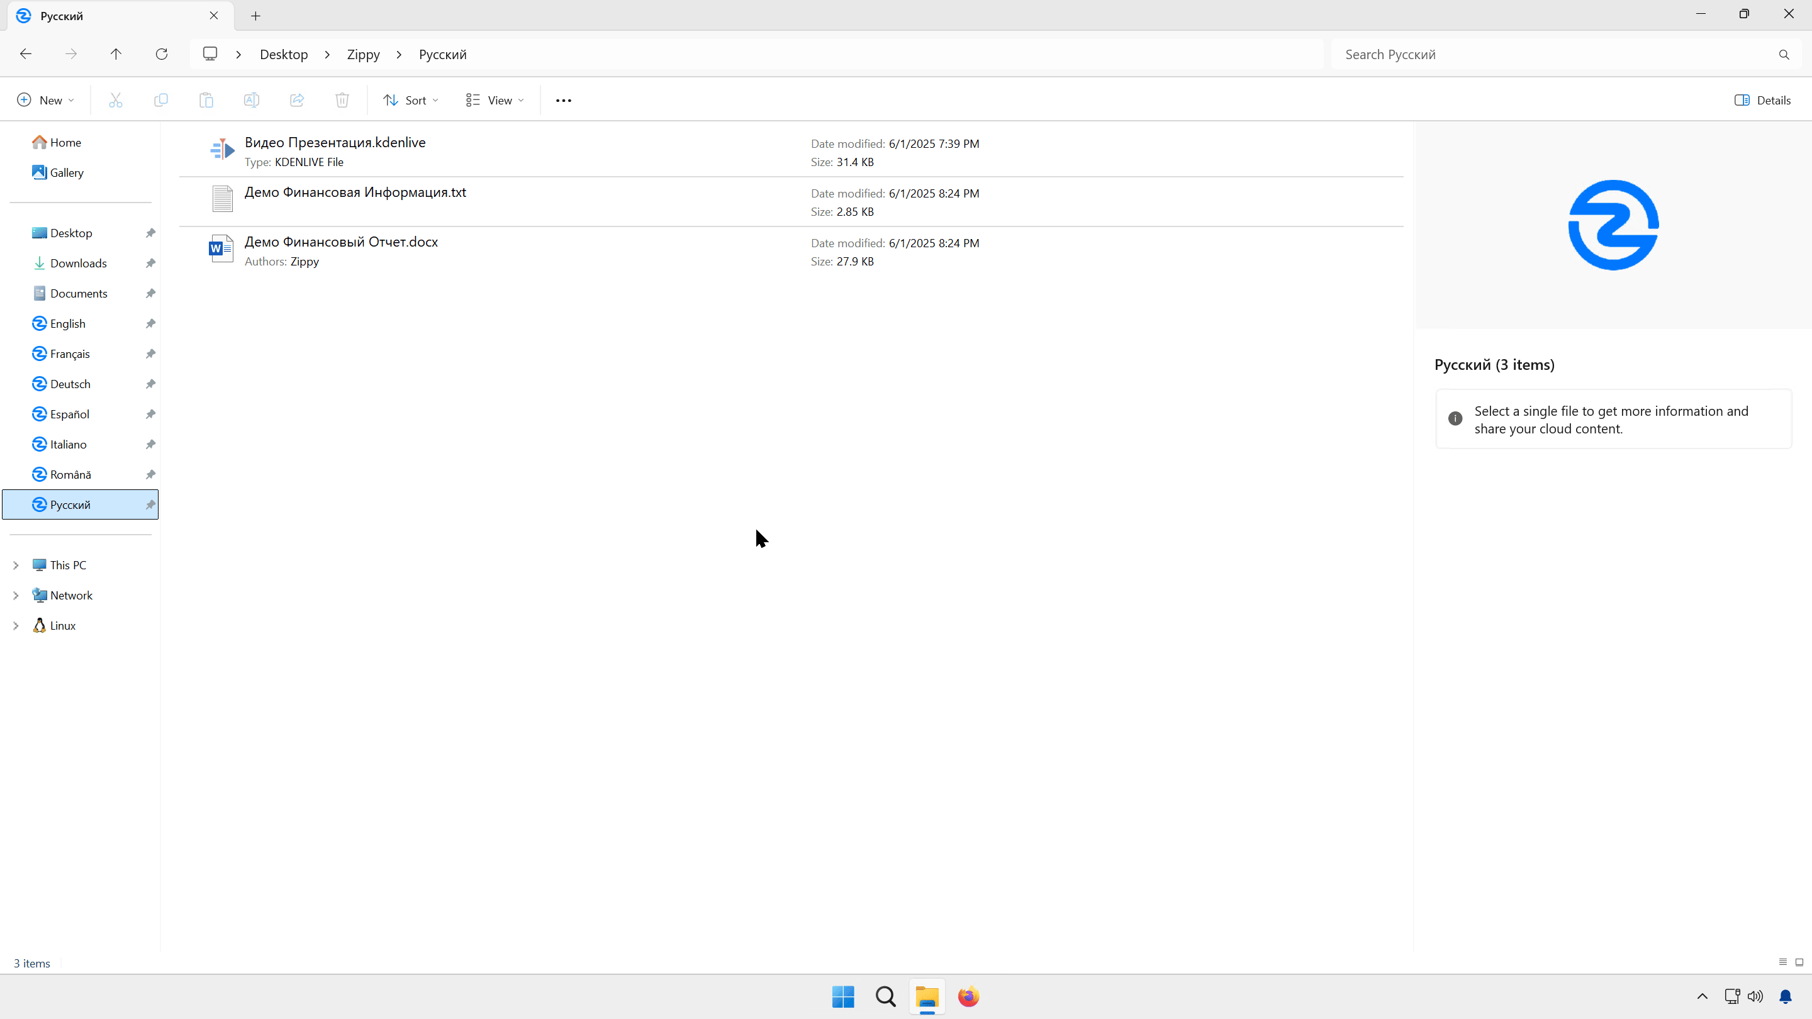Click the PC icon in address bar
The width and height of the screenshot is (1812, 1019).
point(210,54)
